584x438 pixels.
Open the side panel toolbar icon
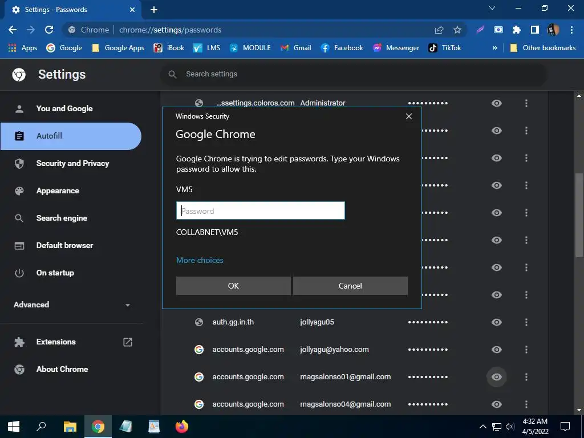(x=535, y=30)
